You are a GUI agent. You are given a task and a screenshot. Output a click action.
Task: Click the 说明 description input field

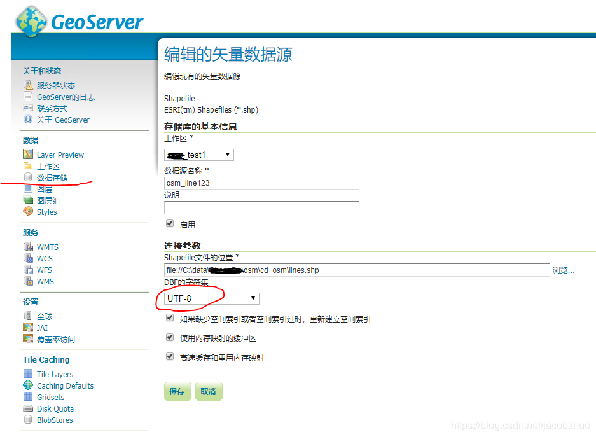pos(261,207)
